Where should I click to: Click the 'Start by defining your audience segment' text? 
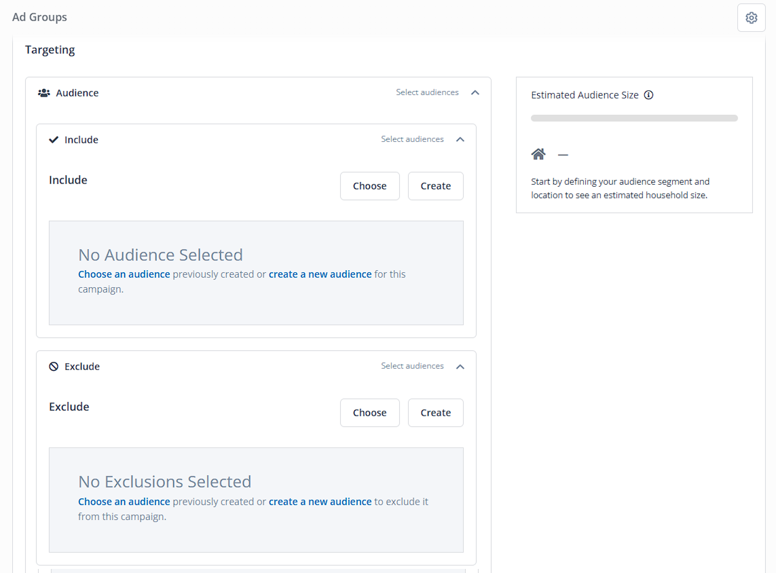620,189
